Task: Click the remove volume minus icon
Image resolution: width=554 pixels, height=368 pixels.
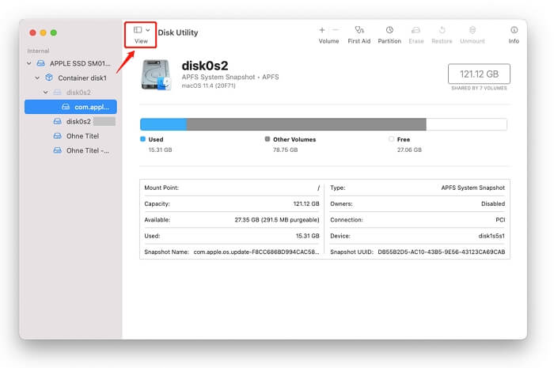Action: tap(336, 30)
